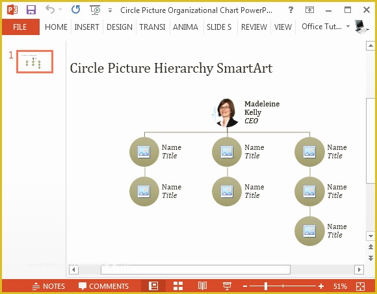Switch to Normal view
Viewport: 377px width, 294px height.
pos(153,286)
